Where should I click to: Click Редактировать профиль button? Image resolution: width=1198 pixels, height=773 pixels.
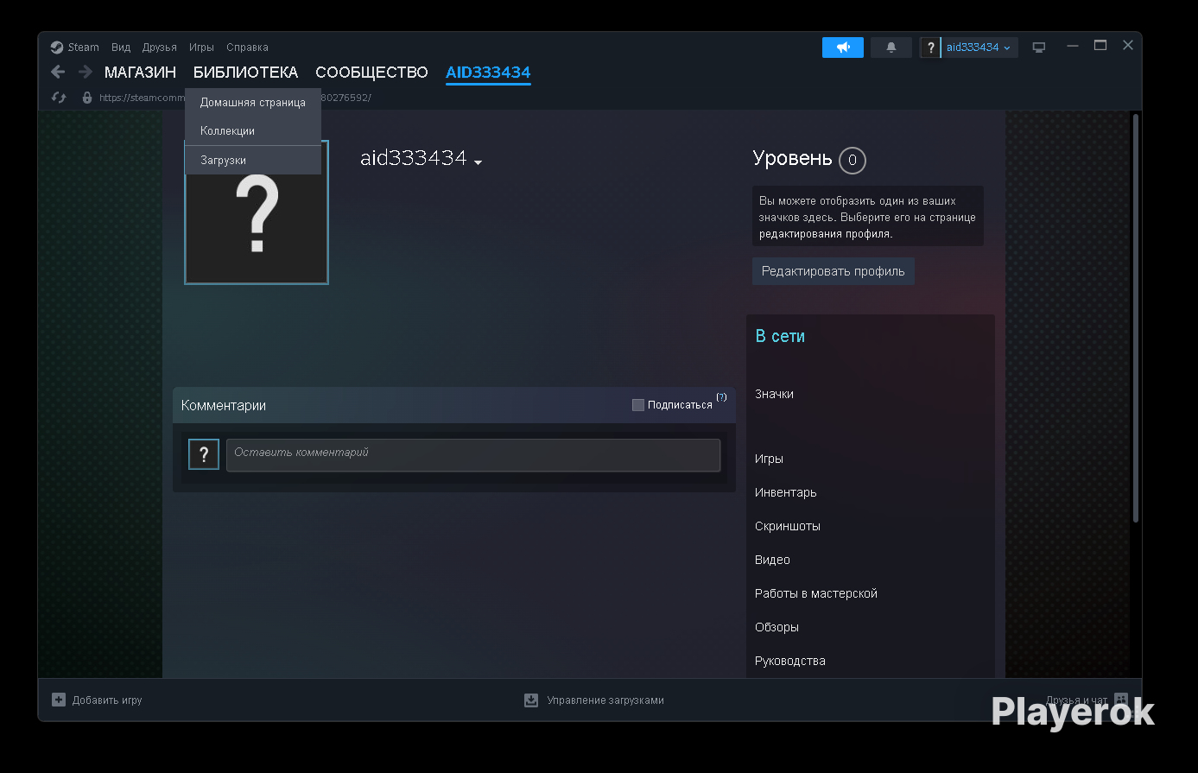(x=834, y=271)
